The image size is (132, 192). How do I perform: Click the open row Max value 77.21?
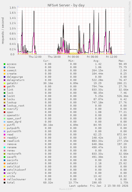(123, 112)
